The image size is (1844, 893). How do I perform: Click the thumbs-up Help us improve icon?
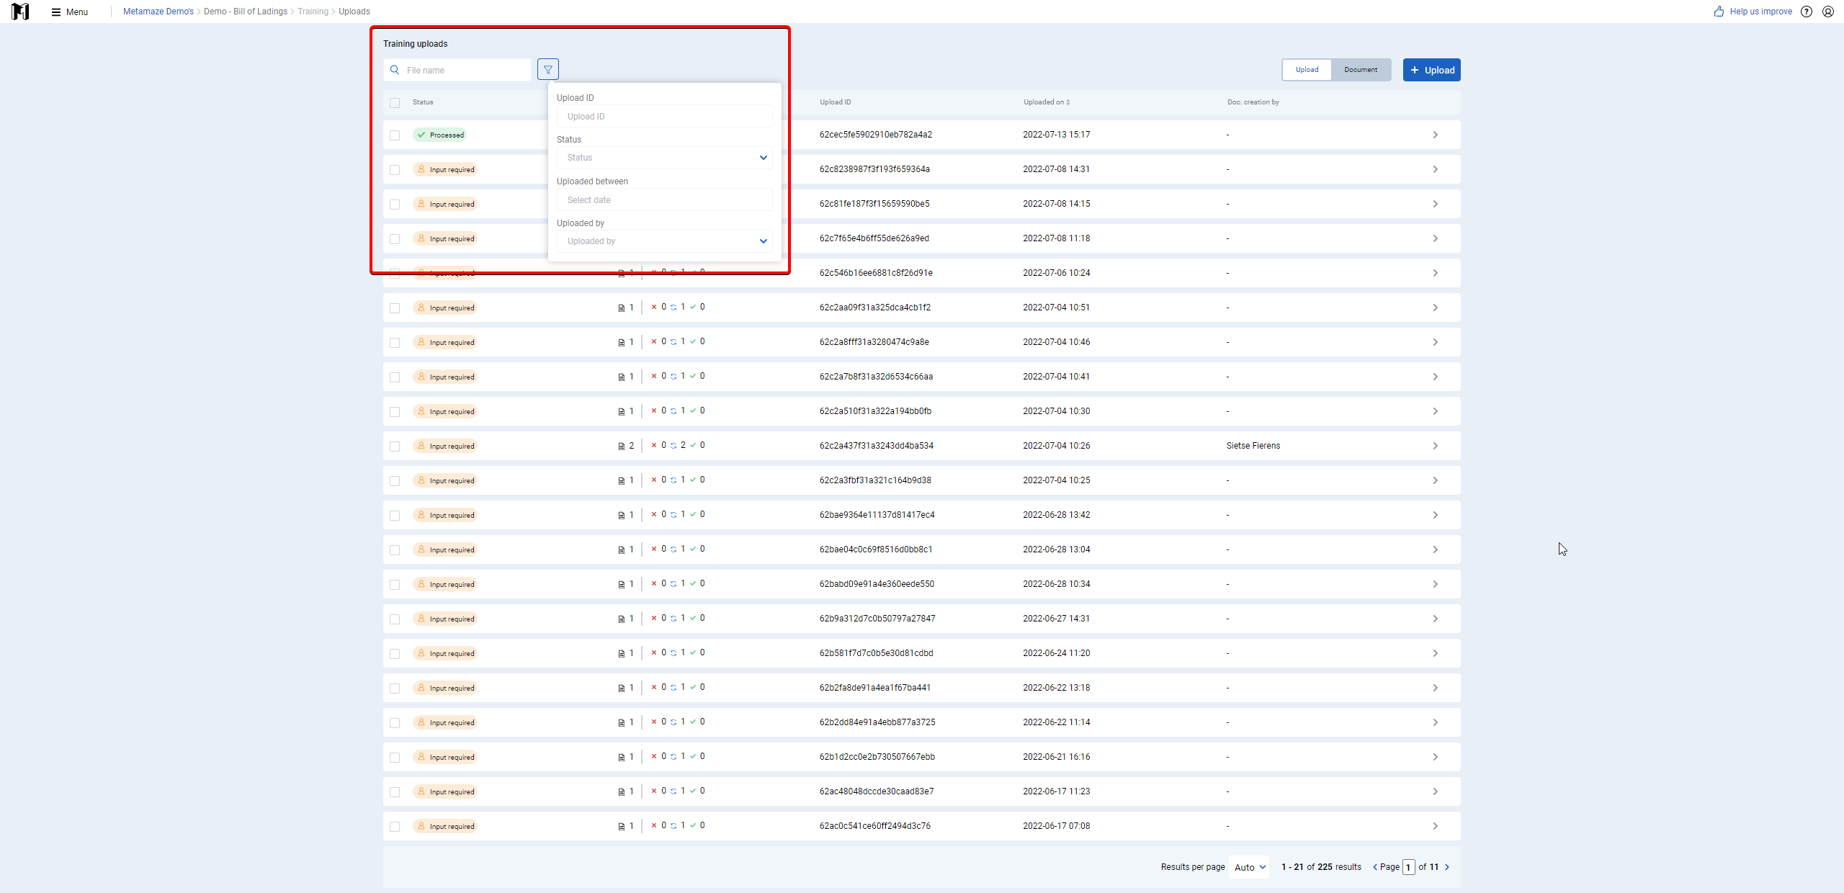1719,12
